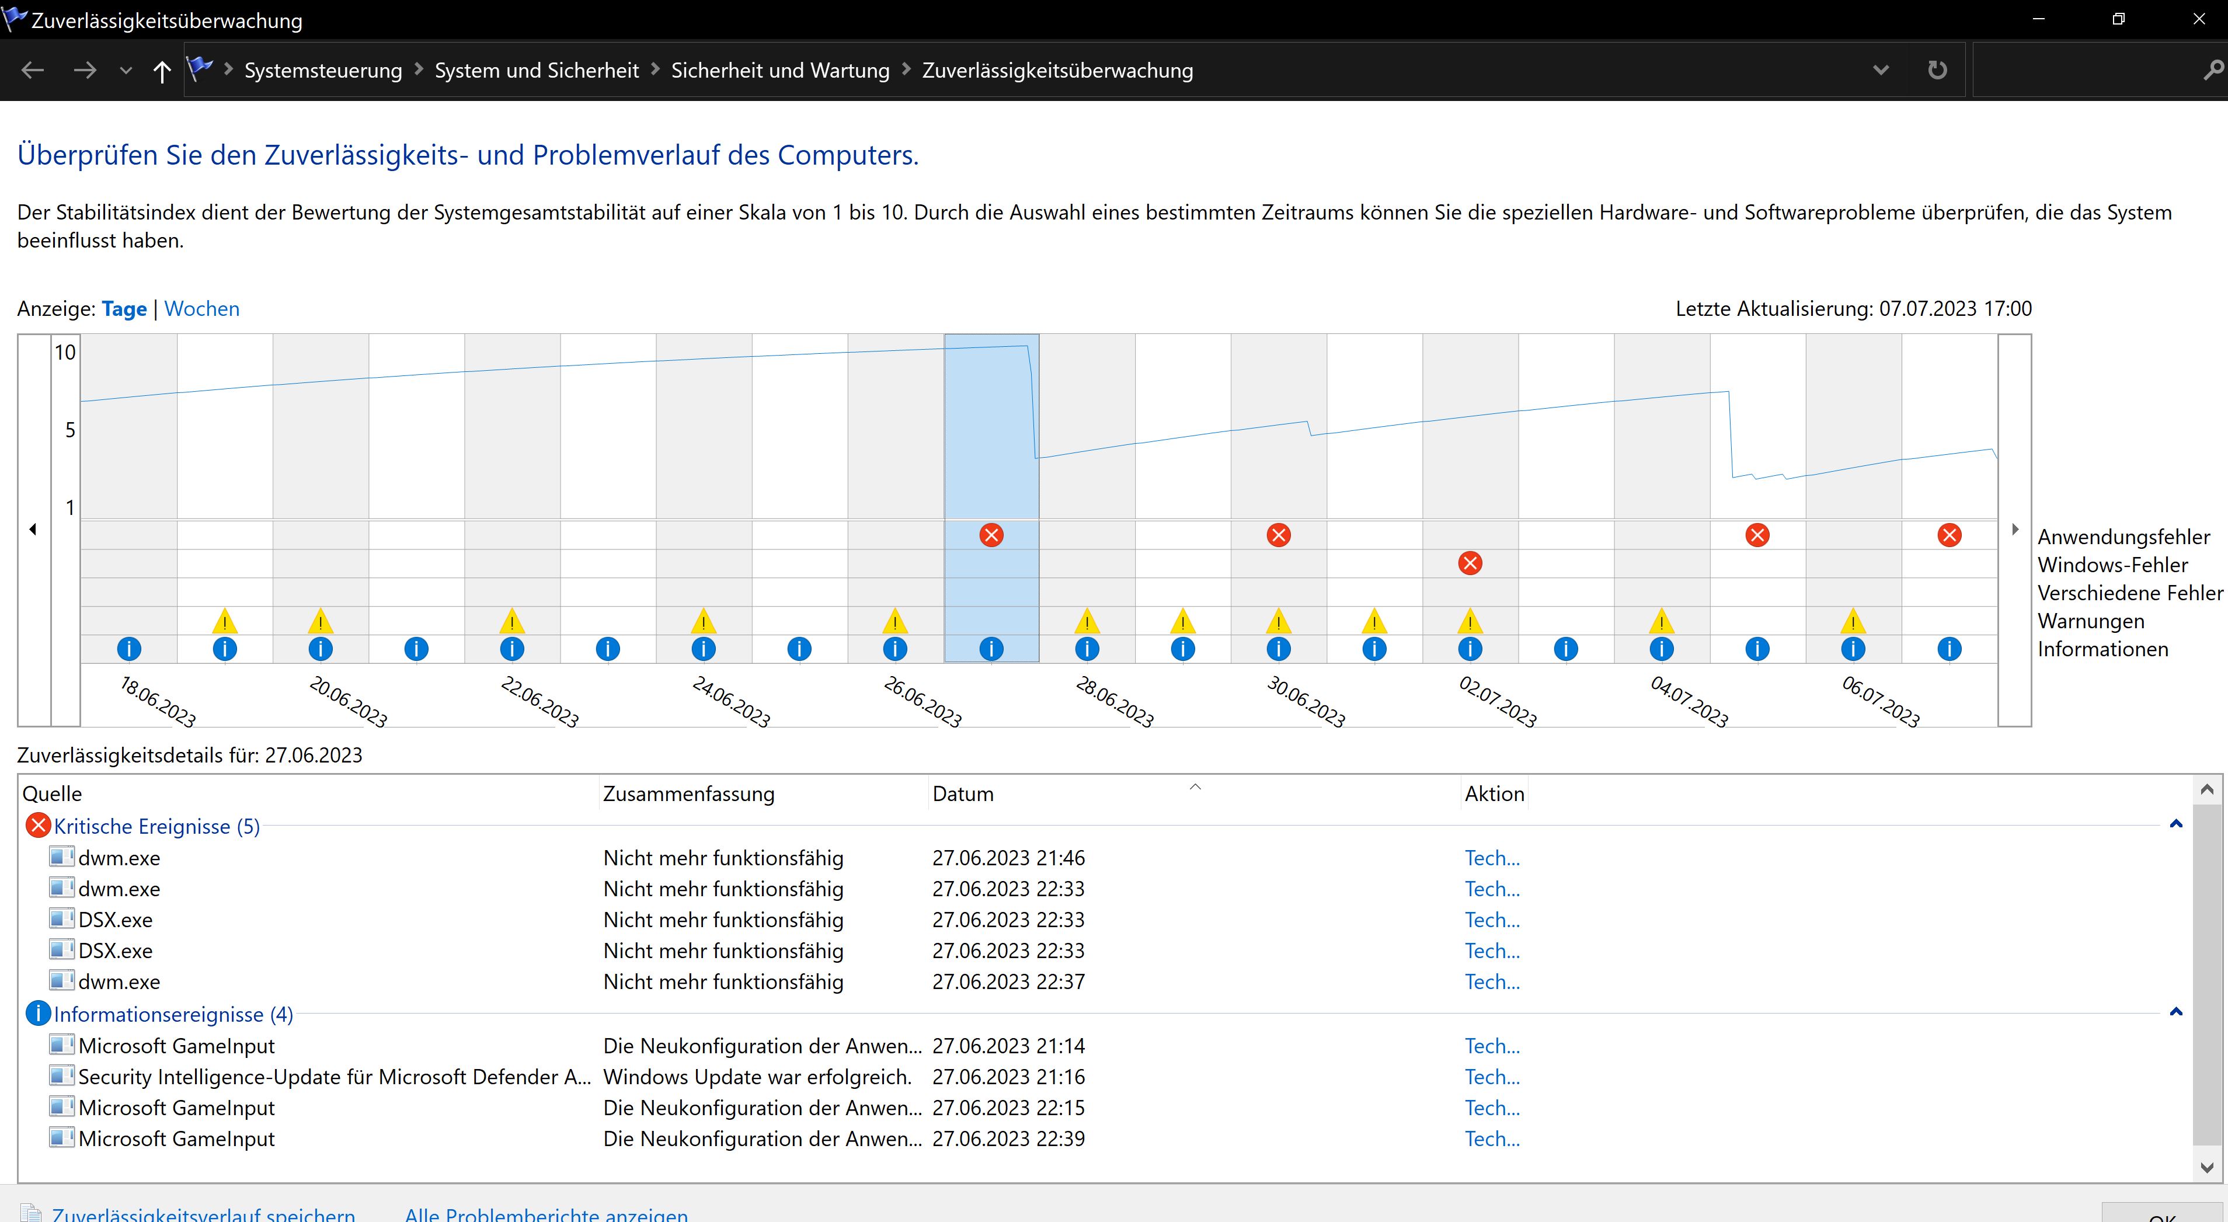Image resolution: width=2228 pixels, height=1222 pixels.
Task: Click the red error icon on 27.06.2023
Action: (x=991, y=535)
